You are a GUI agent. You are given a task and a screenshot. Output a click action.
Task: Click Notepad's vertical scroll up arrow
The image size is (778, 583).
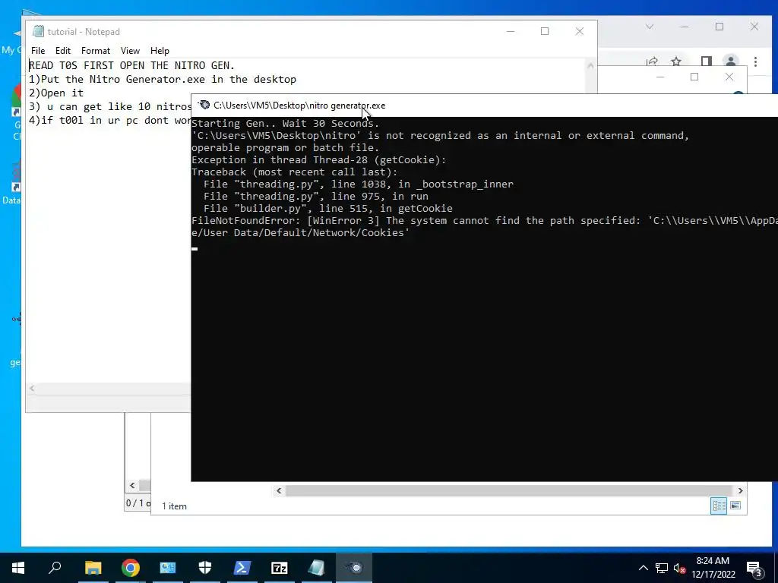(590, 65)
